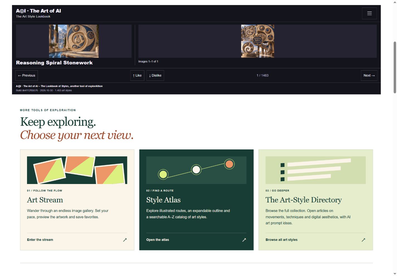
Task: Click the Choose your next view headline
Action: (x=77, y=135)
